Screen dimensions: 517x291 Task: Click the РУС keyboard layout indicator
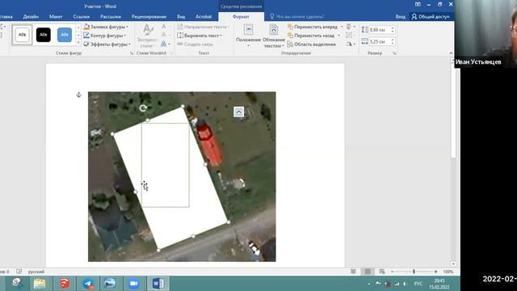(418, 284)
